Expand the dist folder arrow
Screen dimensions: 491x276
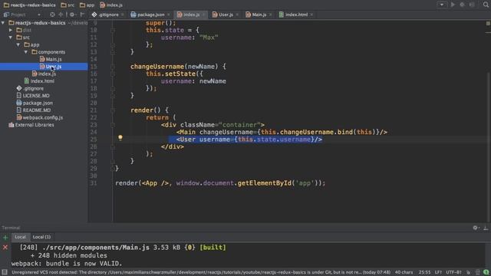coord(11,30)
